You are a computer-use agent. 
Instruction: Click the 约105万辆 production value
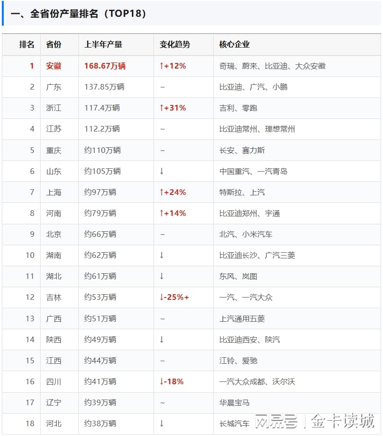tap(103, 171)
